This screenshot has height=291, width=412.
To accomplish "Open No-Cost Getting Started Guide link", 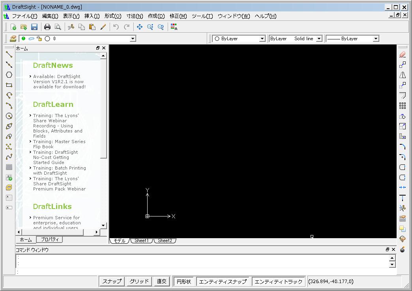I will click(55, 157).
